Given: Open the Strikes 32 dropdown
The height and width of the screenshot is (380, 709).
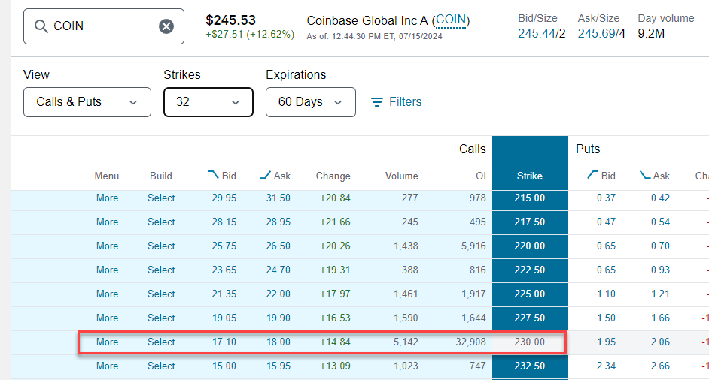Looking at the screenshot, I should pos(208,102).
